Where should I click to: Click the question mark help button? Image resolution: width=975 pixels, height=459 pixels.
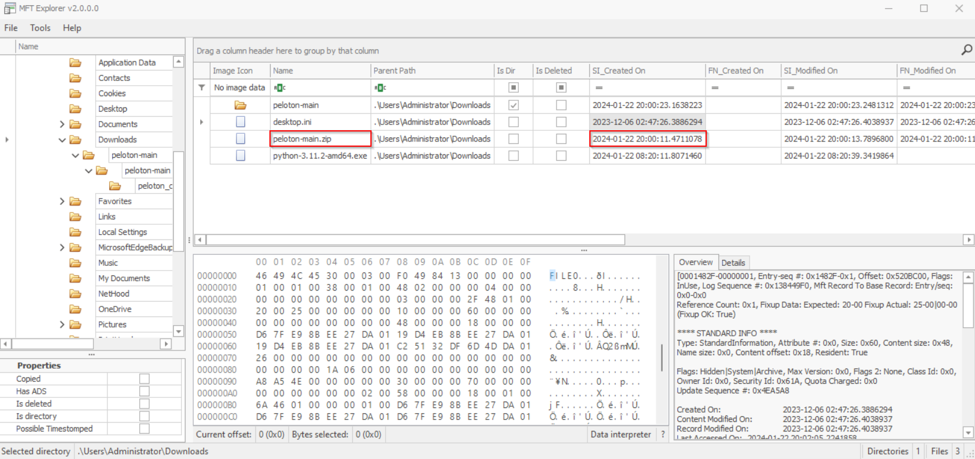pos(663,434)
